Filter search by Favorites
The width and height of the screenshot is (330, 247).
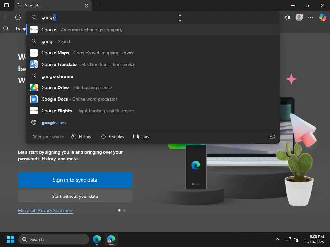112,137
